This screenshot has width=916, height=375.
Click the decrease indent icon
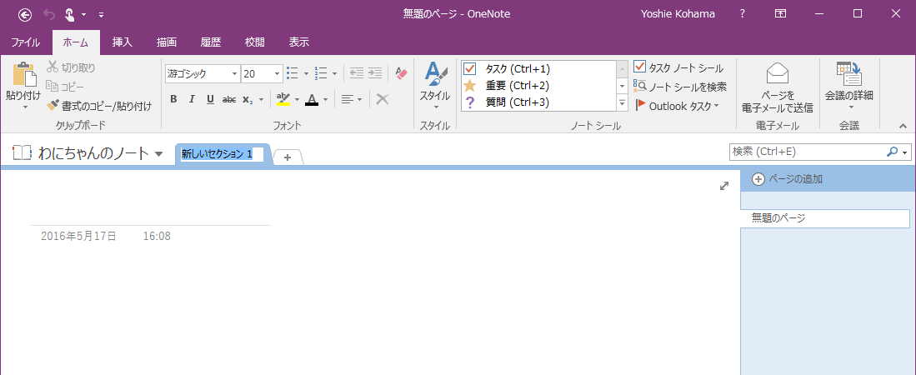coord(357,73)
